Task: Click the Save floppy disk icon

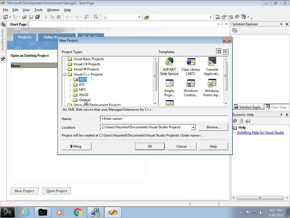Action: click(x=31, y=17)
